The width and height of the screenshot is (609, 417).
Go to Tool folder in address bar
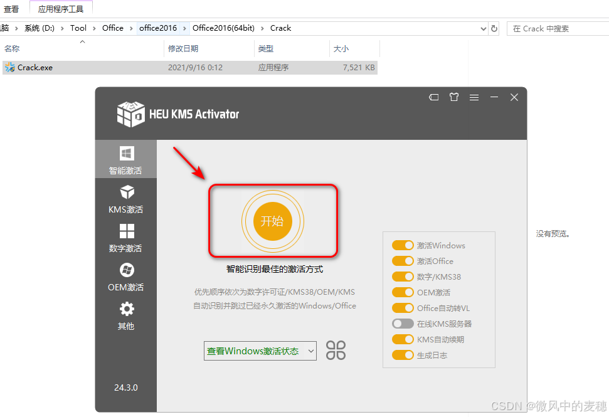[x=78, y=28]
